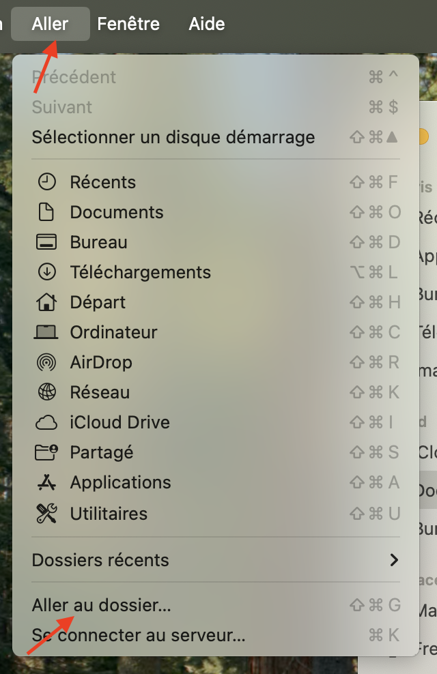Select the Applications 'A' icon
437x674 pixels.
tap(46, 482)
